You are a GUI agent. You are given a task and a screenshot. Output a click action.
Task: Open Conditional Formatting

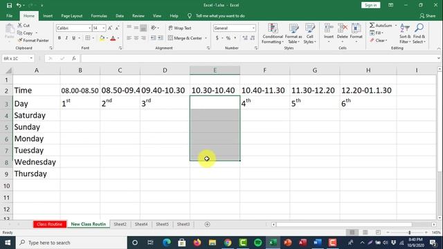point(272,34)
